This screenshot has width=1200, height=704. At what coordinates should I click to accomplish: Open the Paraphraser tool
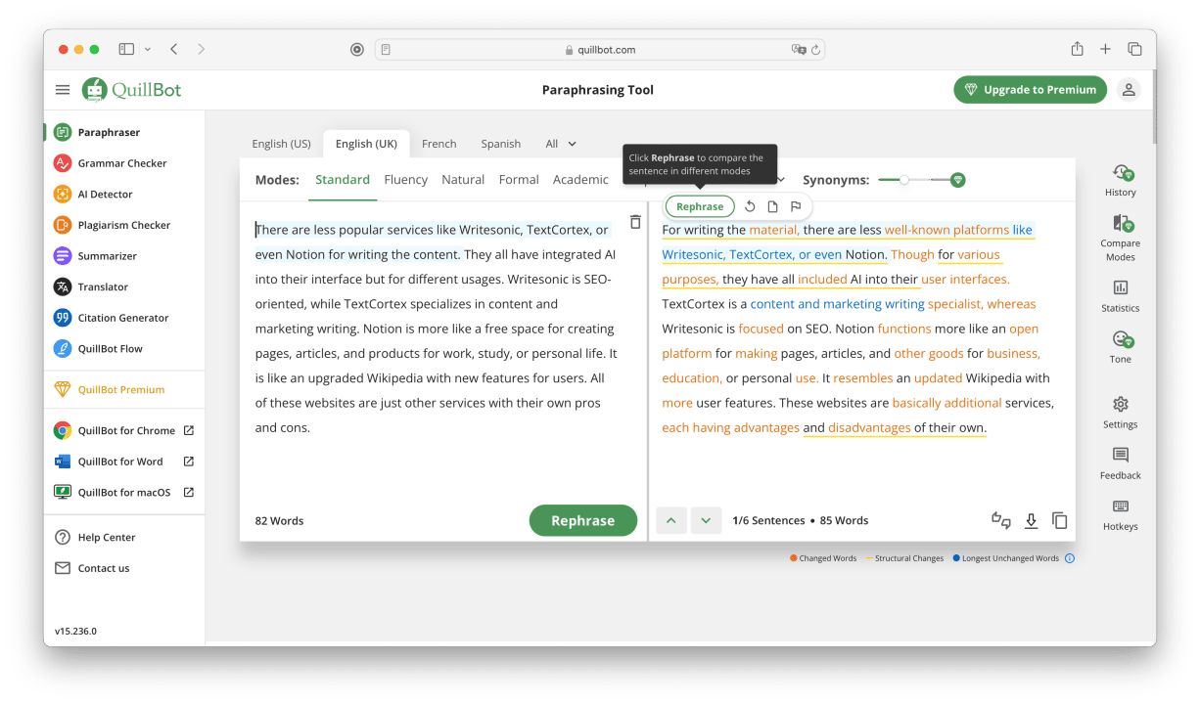(109, 132)
